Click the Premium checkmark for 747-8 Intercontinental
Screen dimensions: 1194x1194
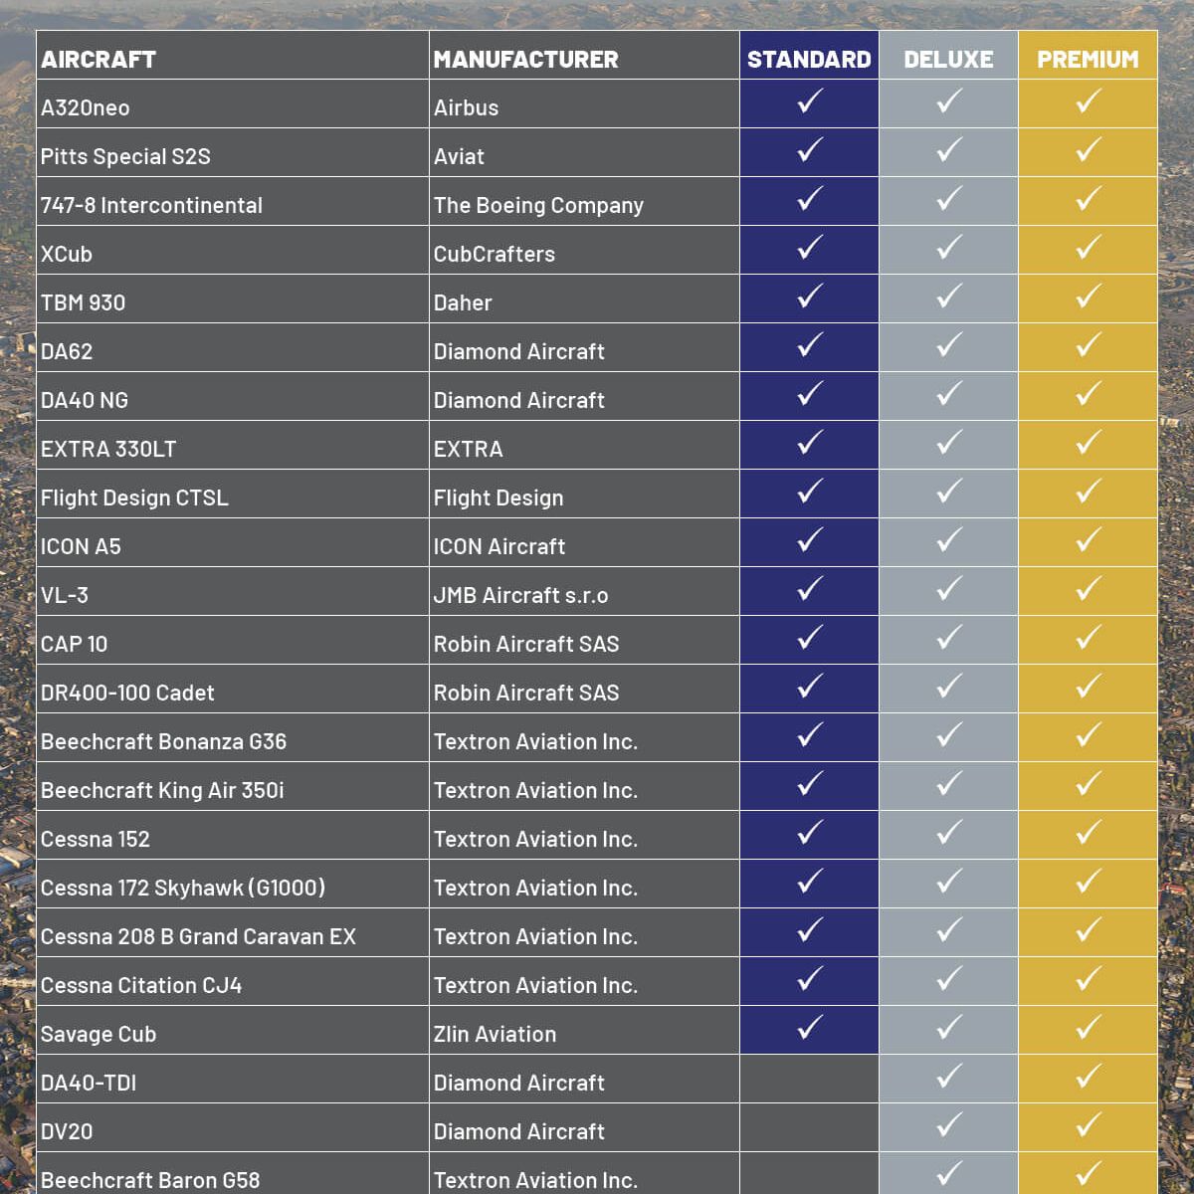point(1089,199)
